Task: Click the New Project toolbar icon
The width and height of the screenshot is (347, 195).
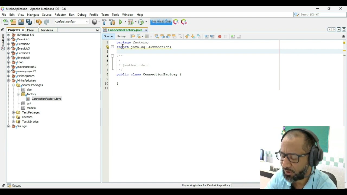Action: point(13,22)
